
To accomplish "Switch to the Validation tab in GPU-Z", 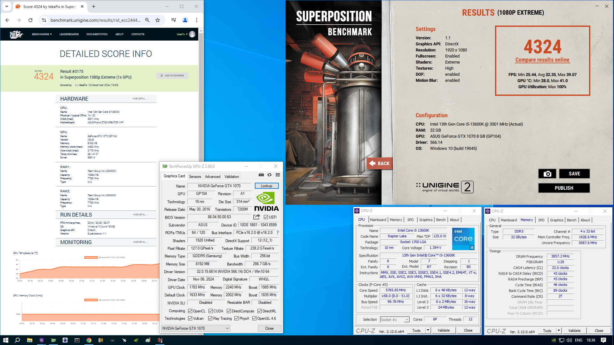I will tap(232, 177).
